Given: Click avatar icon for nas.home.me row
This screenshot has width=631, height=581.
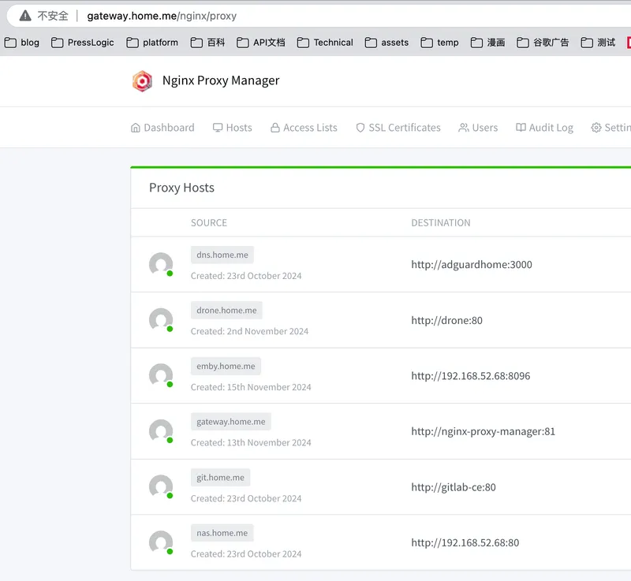Looking at the screenshot, I should [x=161, y=542].
